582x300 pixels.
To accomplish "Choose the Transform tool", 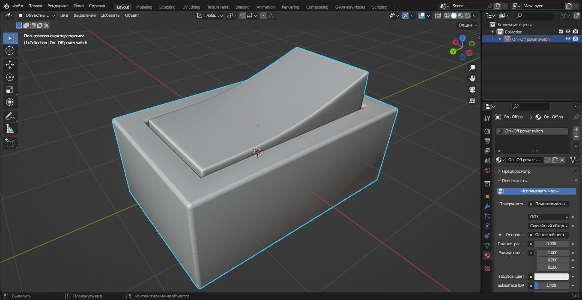I will pyautogui.click(x=10, y=102).
